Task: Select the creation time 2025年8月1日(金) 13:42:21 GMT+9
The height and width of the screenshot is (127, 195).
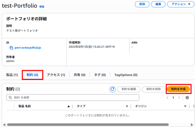Action: pyautogui.click(x=92, y=47)
